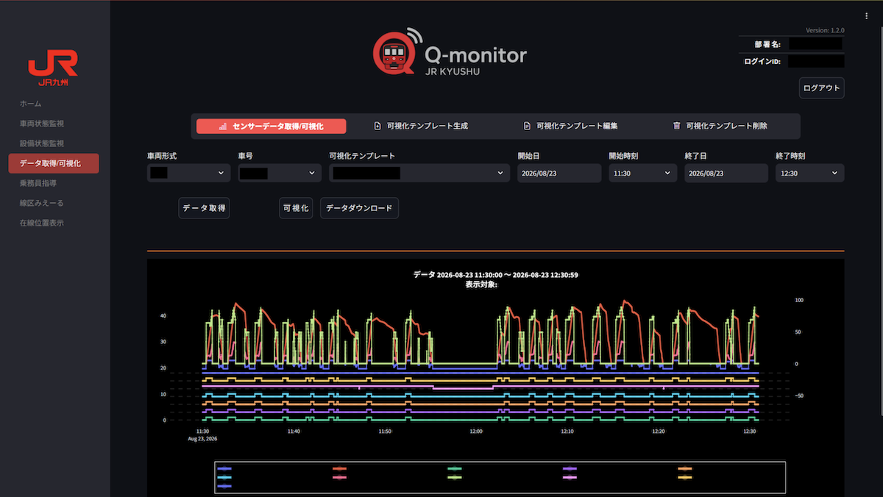Expand the 車両形式 dropdown
This screenshot has height=497, width=883.
[x=188, y=173]
